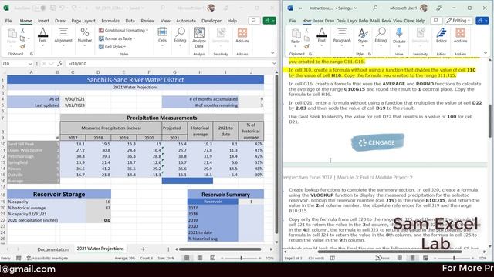Open the Font group in Word ribbon
494x277 pixels.
click(322, 37)
